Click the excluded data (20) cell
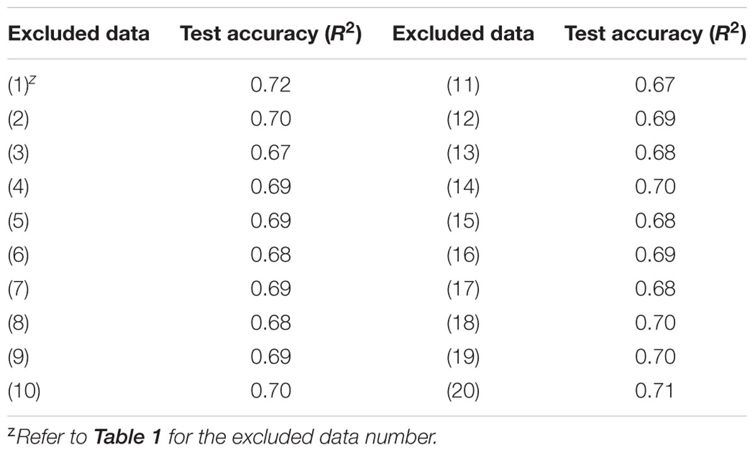755x452 pixels. click(463, 391)
